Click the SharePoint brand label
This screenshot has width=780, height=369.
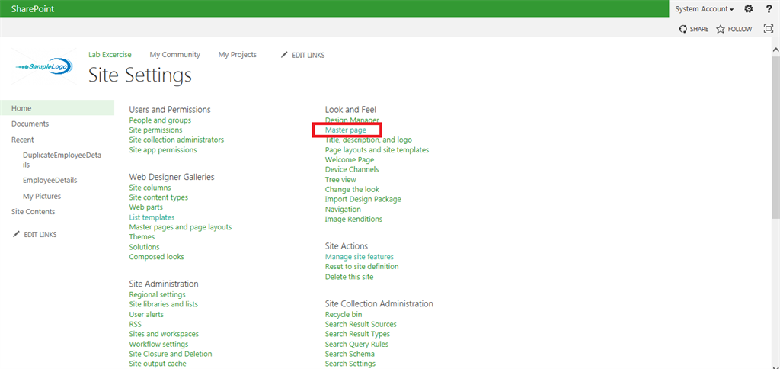tap(33, 9)
